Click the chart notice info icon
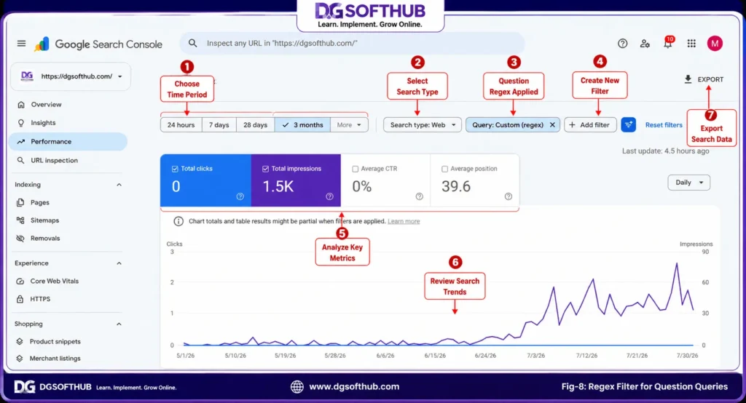The image size is (746, 403). coord(178,221)
